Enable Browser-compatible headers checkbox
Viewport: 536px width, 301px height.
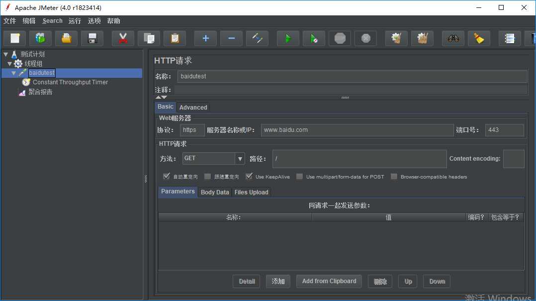tap(394, 176)
